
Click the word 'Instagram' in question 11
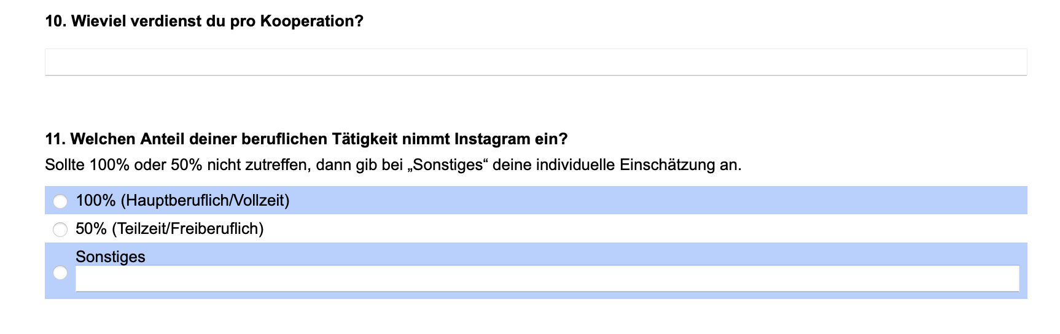pos(492,139)
